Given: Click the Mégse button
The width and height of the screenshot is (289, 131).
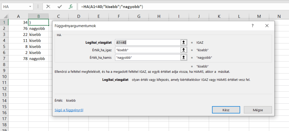Looking at the screenshot, I should 258,110.
